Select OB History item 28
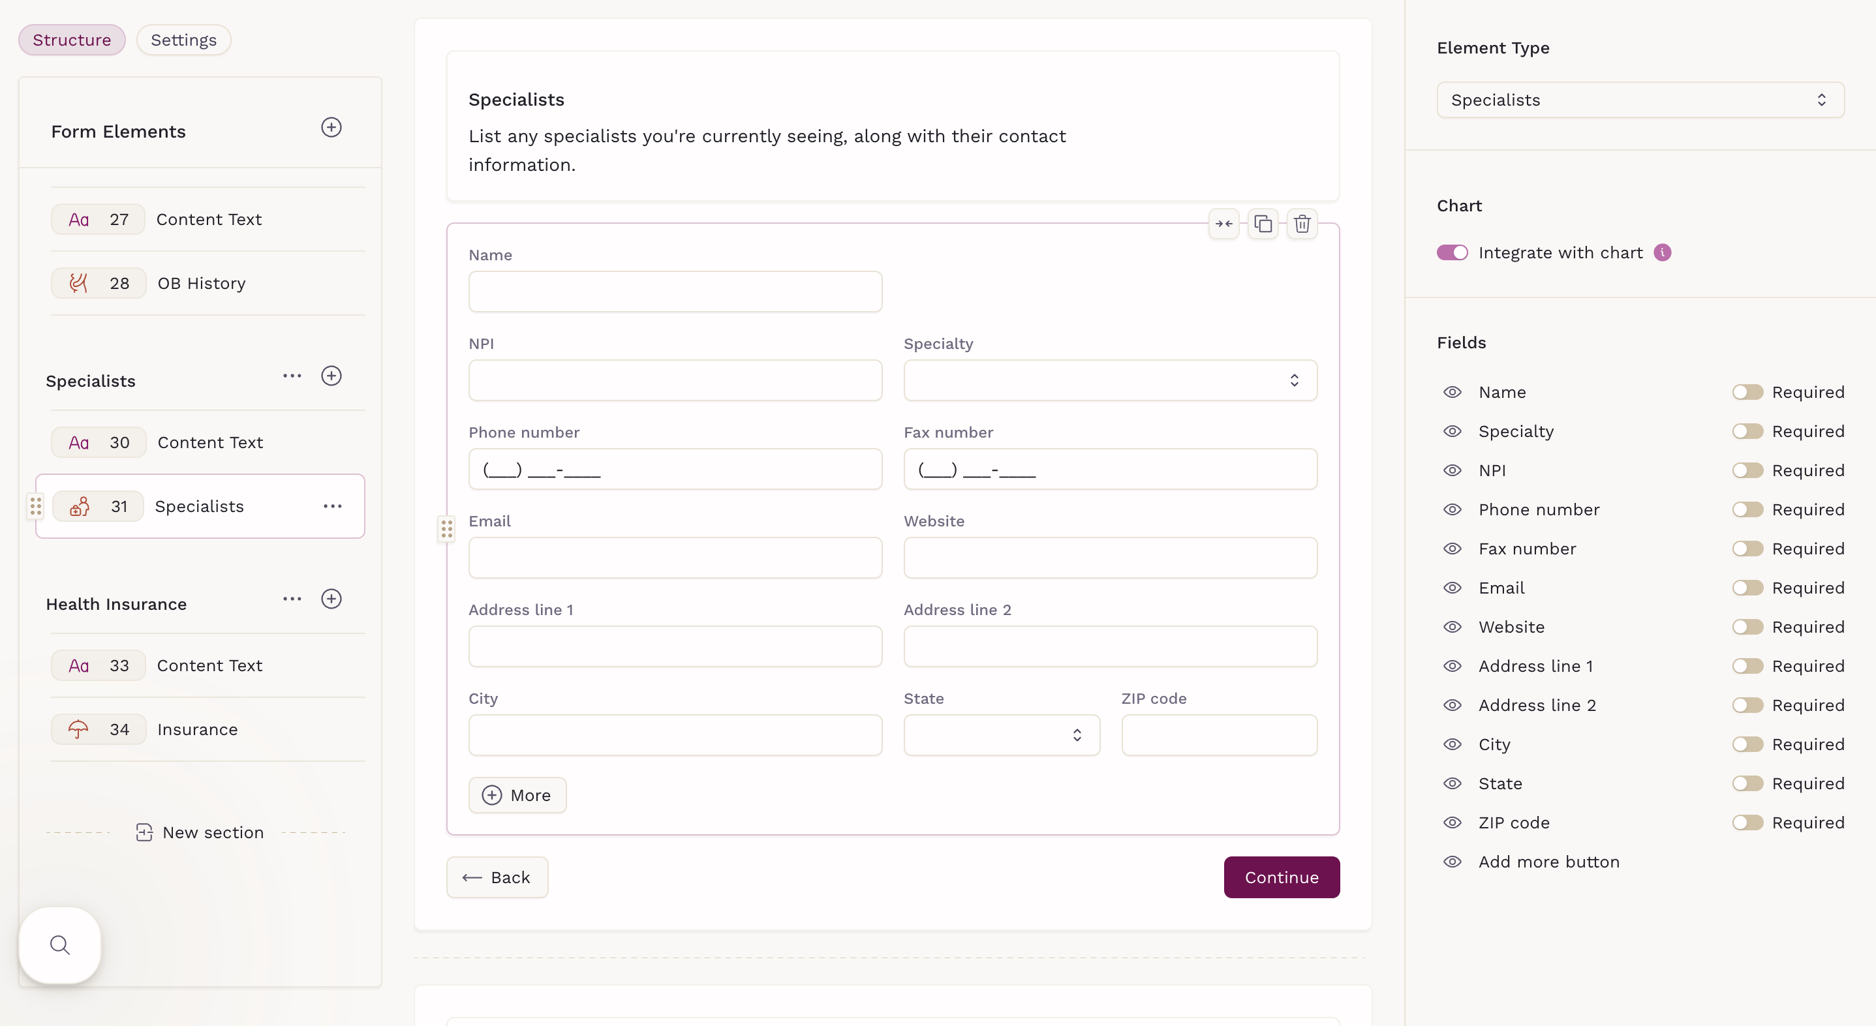 pos(201,283)
